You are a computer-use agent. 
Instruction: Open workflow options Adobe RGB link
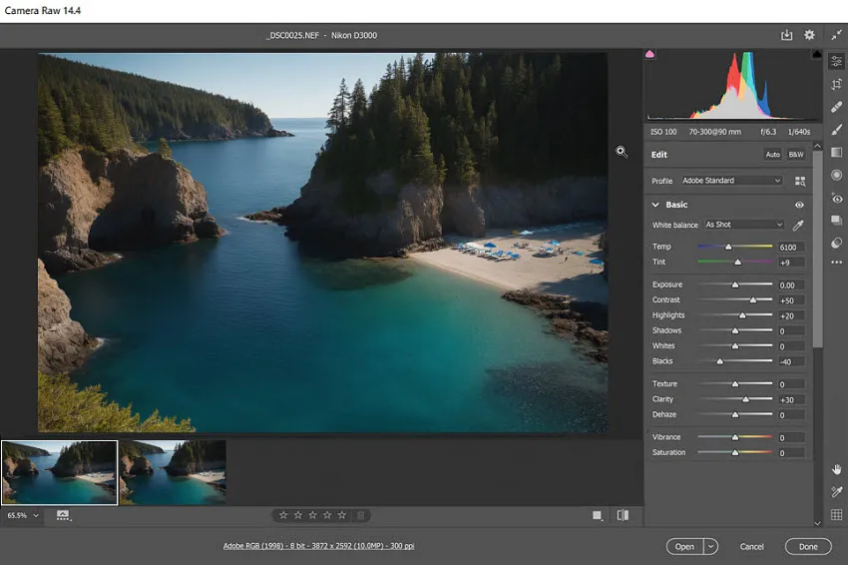point(318,546)
